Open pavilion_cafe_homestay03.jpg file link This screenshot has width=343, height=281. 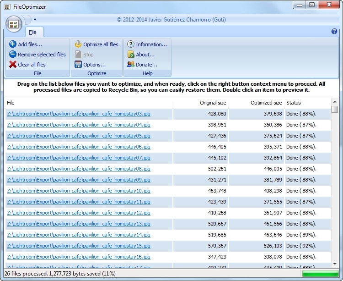tap(79, 114)
